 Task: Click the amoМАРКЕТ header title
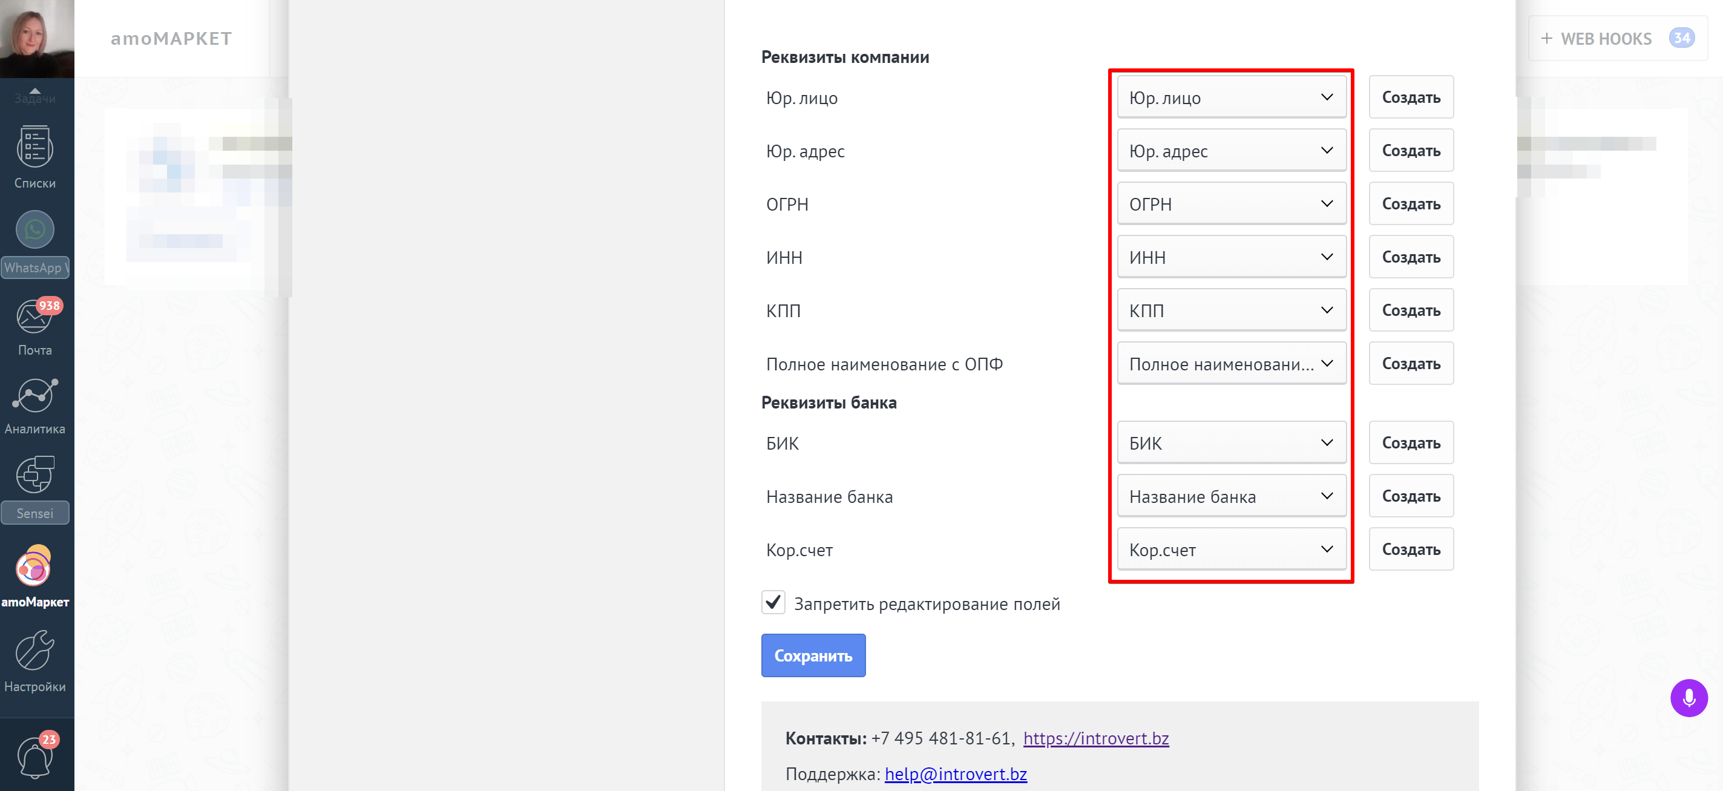pyautogui.click(x=171, y=39)
